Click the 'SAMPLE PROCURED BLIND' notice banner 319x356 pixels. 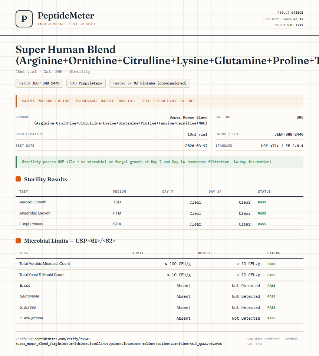tap(159, 101)
